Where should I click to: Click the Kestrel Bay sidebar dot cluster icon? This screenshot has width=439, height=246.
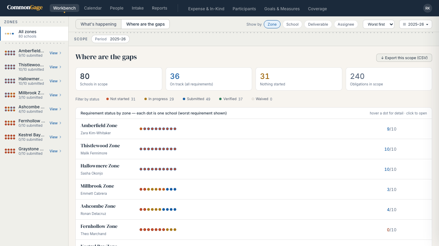point(10,137)
